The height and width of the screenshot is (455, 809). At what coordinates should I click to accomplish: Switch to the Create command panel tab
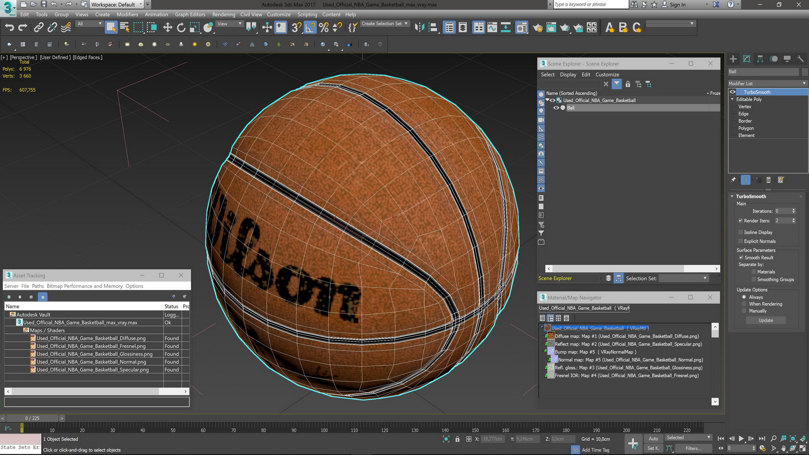(733, 59)
